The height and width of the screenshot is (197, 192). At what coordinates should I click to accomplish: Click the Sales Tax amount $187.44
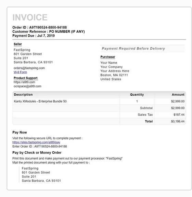pyautogui.click(x=179, y=115)
